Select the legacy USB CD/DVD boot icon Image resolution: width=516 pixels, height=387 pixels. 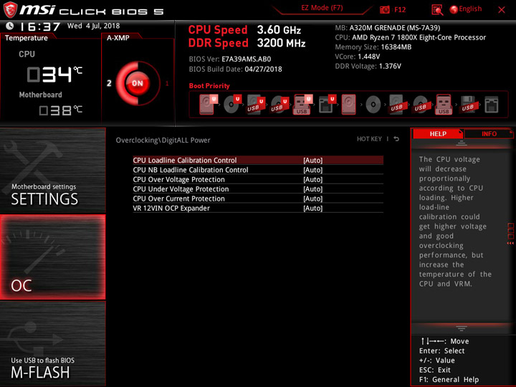[420, 105]
